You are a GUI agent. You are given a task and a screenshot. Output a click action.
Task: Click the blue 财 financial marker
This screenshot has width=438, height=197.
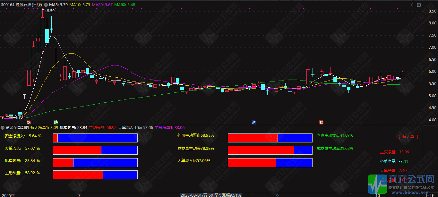tap(253, 123)
